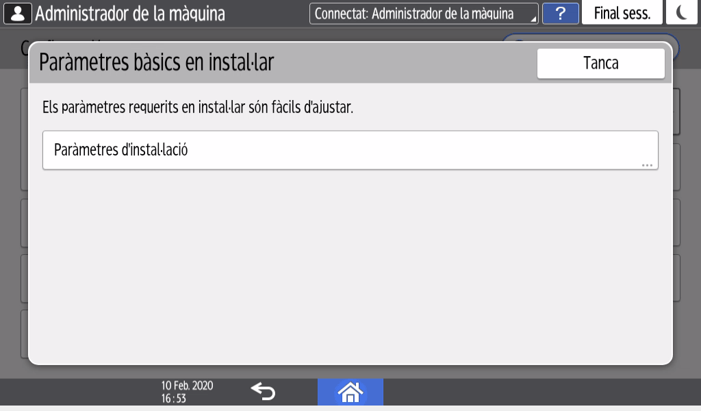Screen dimensions: 701x411
Task: Click the user profile icon in the header
Action: coord(17,14)
